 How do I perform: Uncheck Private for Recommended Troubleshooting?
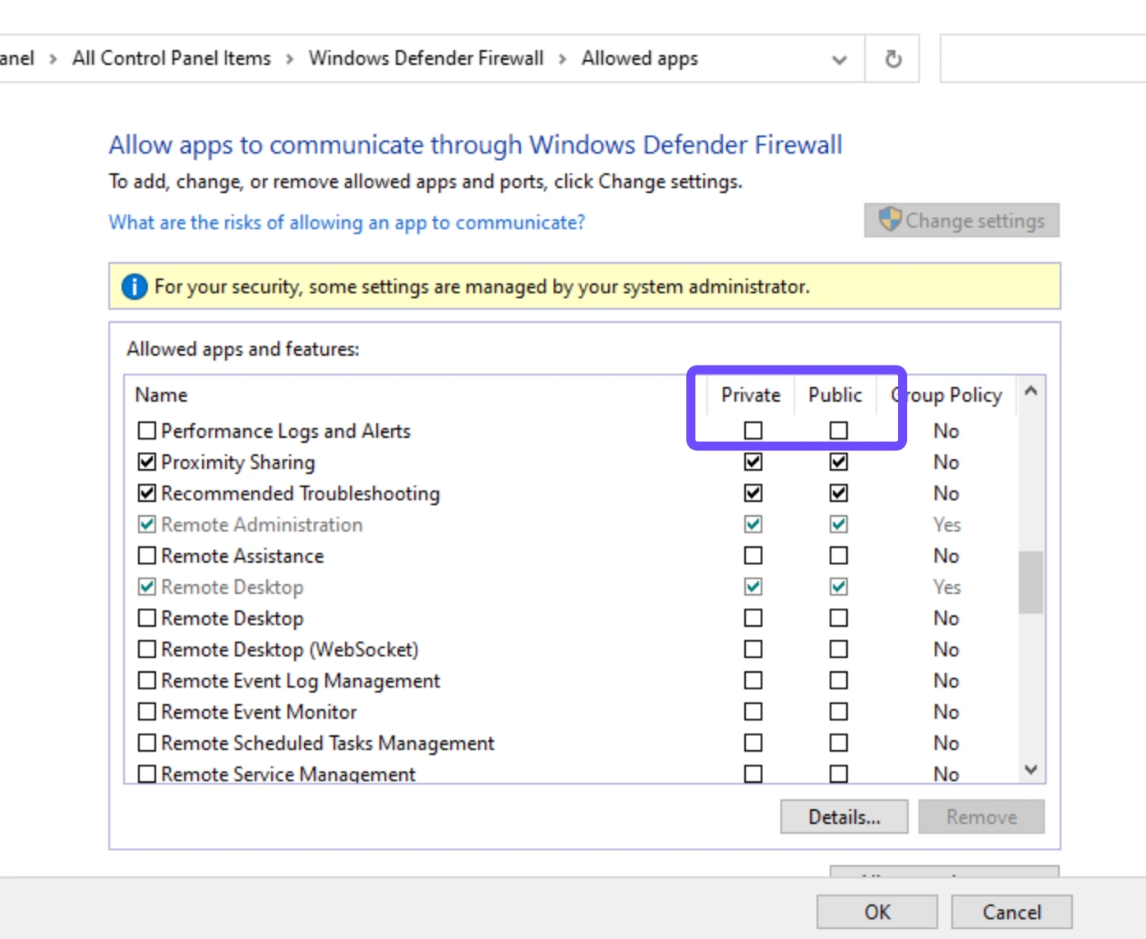(753, 493)
